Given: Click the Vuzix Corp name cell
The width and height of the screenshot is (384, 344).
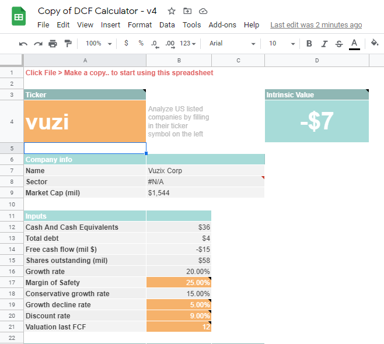Looking at the screenshot, I should point(205,170).
